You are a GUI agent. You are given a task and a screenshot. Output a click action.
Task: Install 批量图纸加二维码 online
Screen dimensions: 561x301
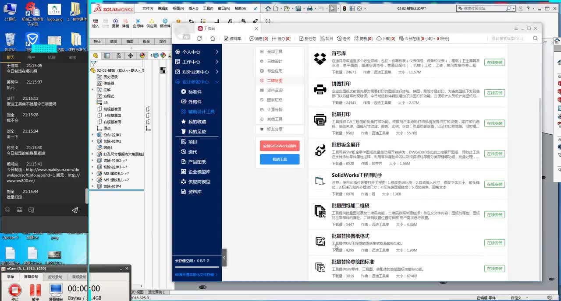coord(494,215)
